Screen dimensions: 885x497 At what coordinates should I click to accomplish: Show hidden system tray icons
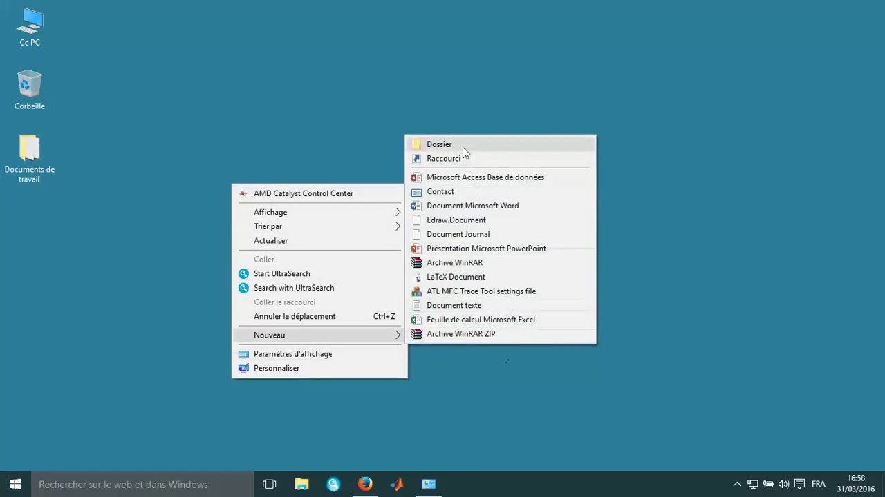[x=737, y=485]
